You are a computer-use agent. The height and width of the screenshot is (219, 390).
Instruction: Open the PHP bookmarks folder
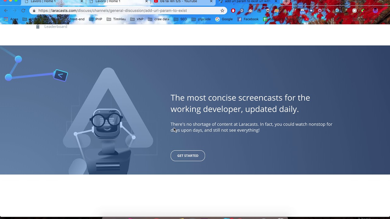96,19
